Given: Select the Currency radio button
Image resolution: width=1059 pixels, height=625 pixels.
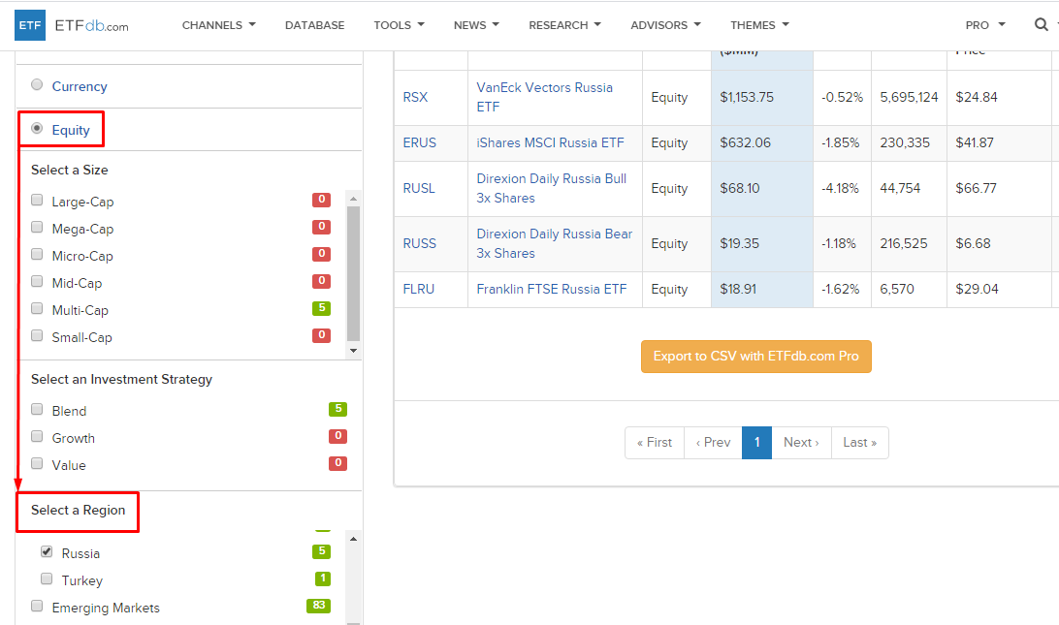Looking at the screenshot, I should click(37, 85).
